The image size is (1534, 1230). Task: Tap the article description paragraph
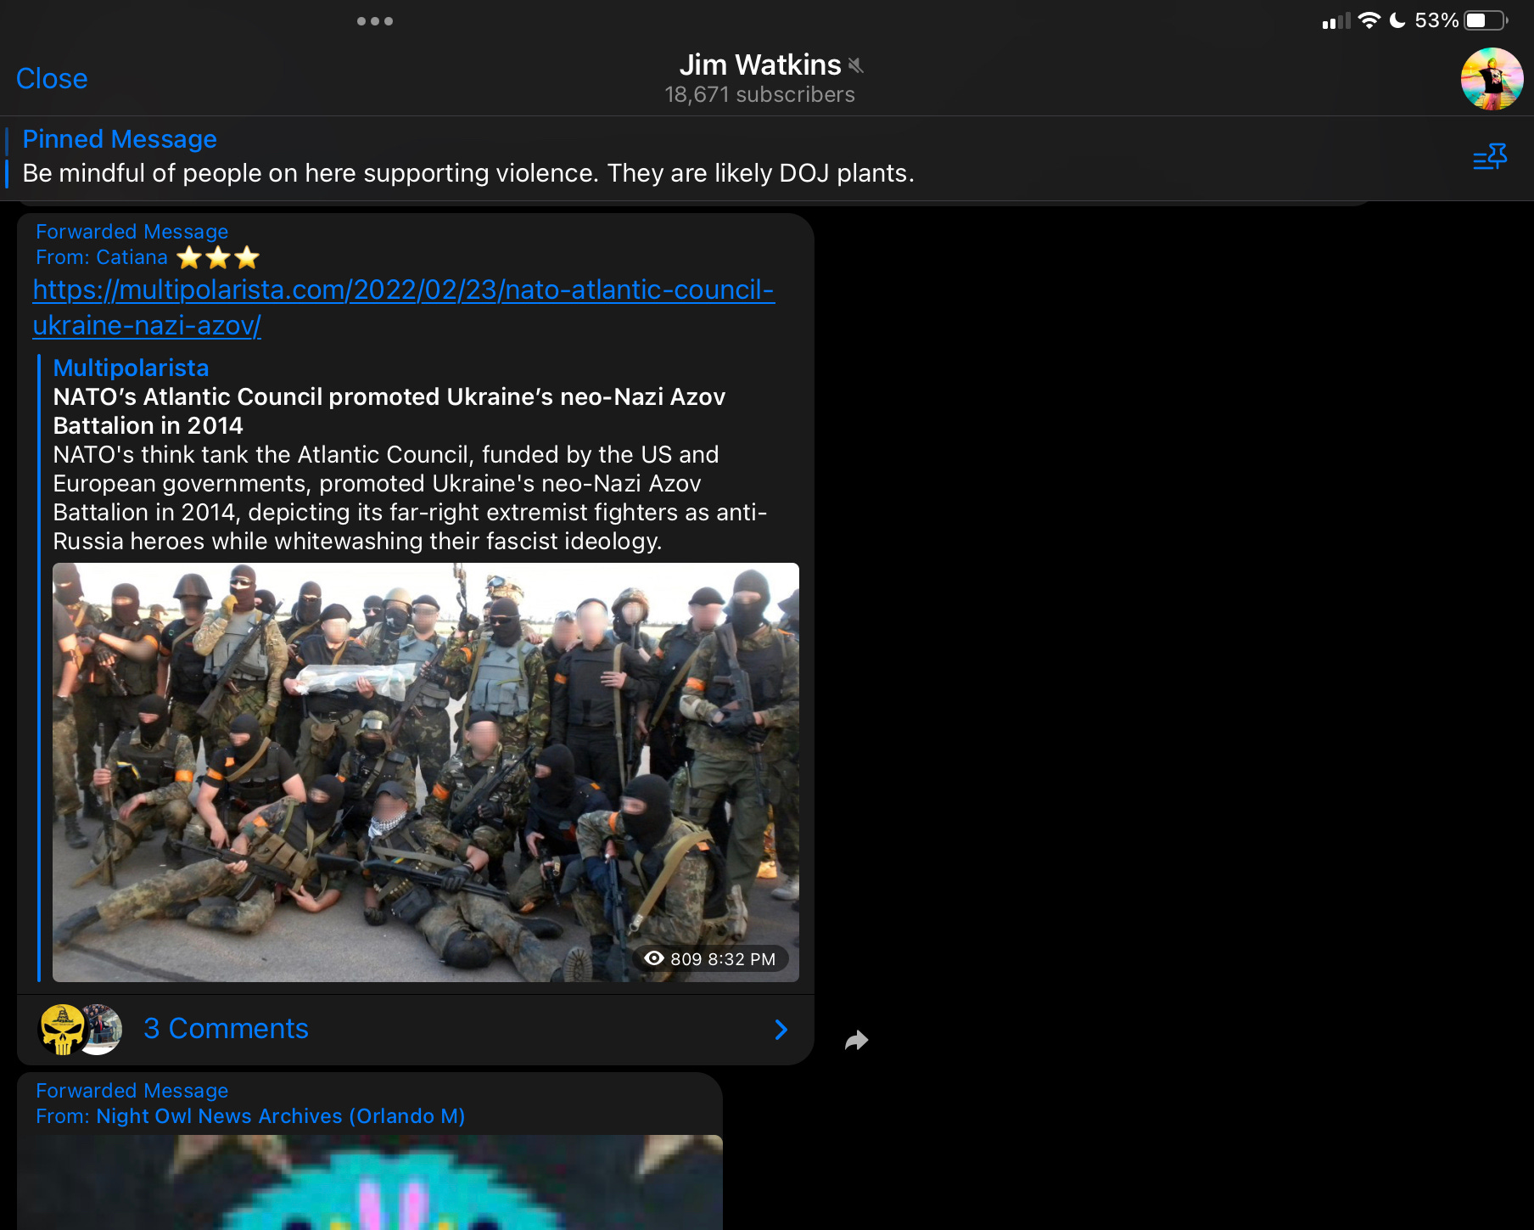410,498
